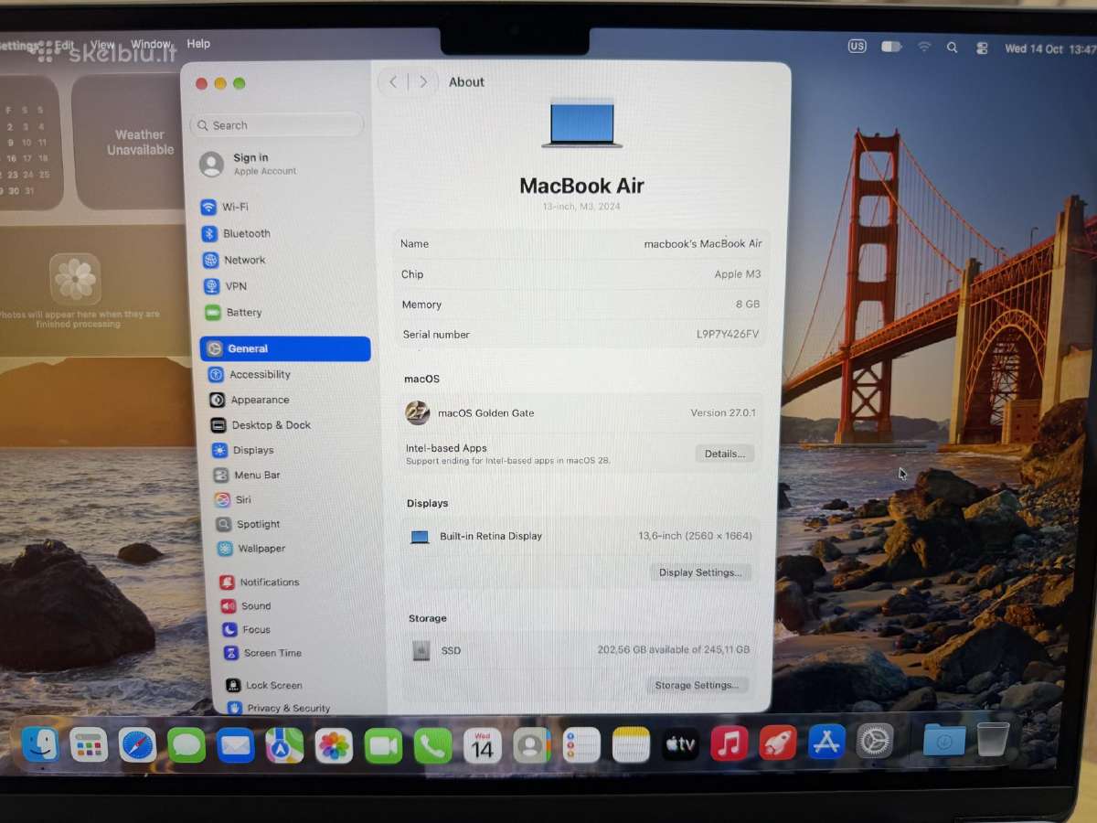This screenshot has width=1097, height=823.
Task: Click the SSD storage row
Action: (x=581, y=650)
